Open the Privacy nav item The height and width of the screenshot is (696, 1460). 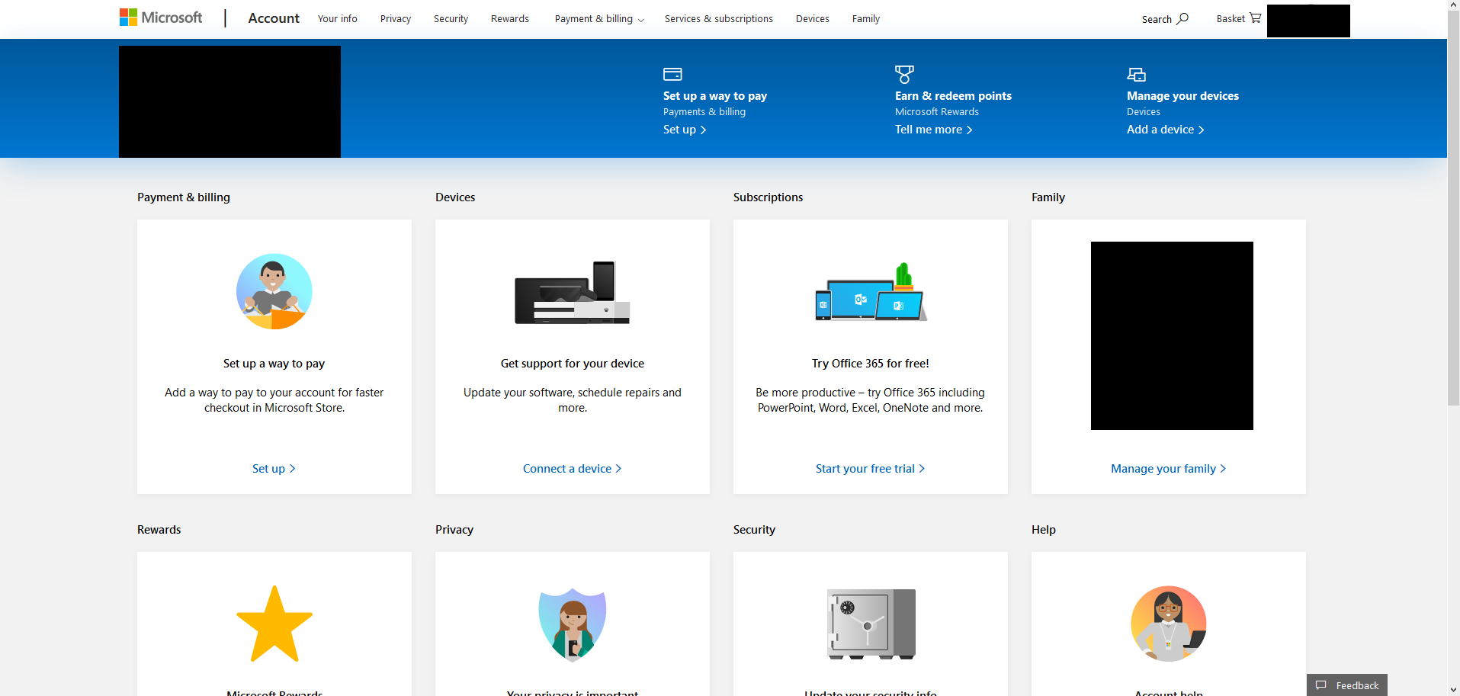pos(396,19)
